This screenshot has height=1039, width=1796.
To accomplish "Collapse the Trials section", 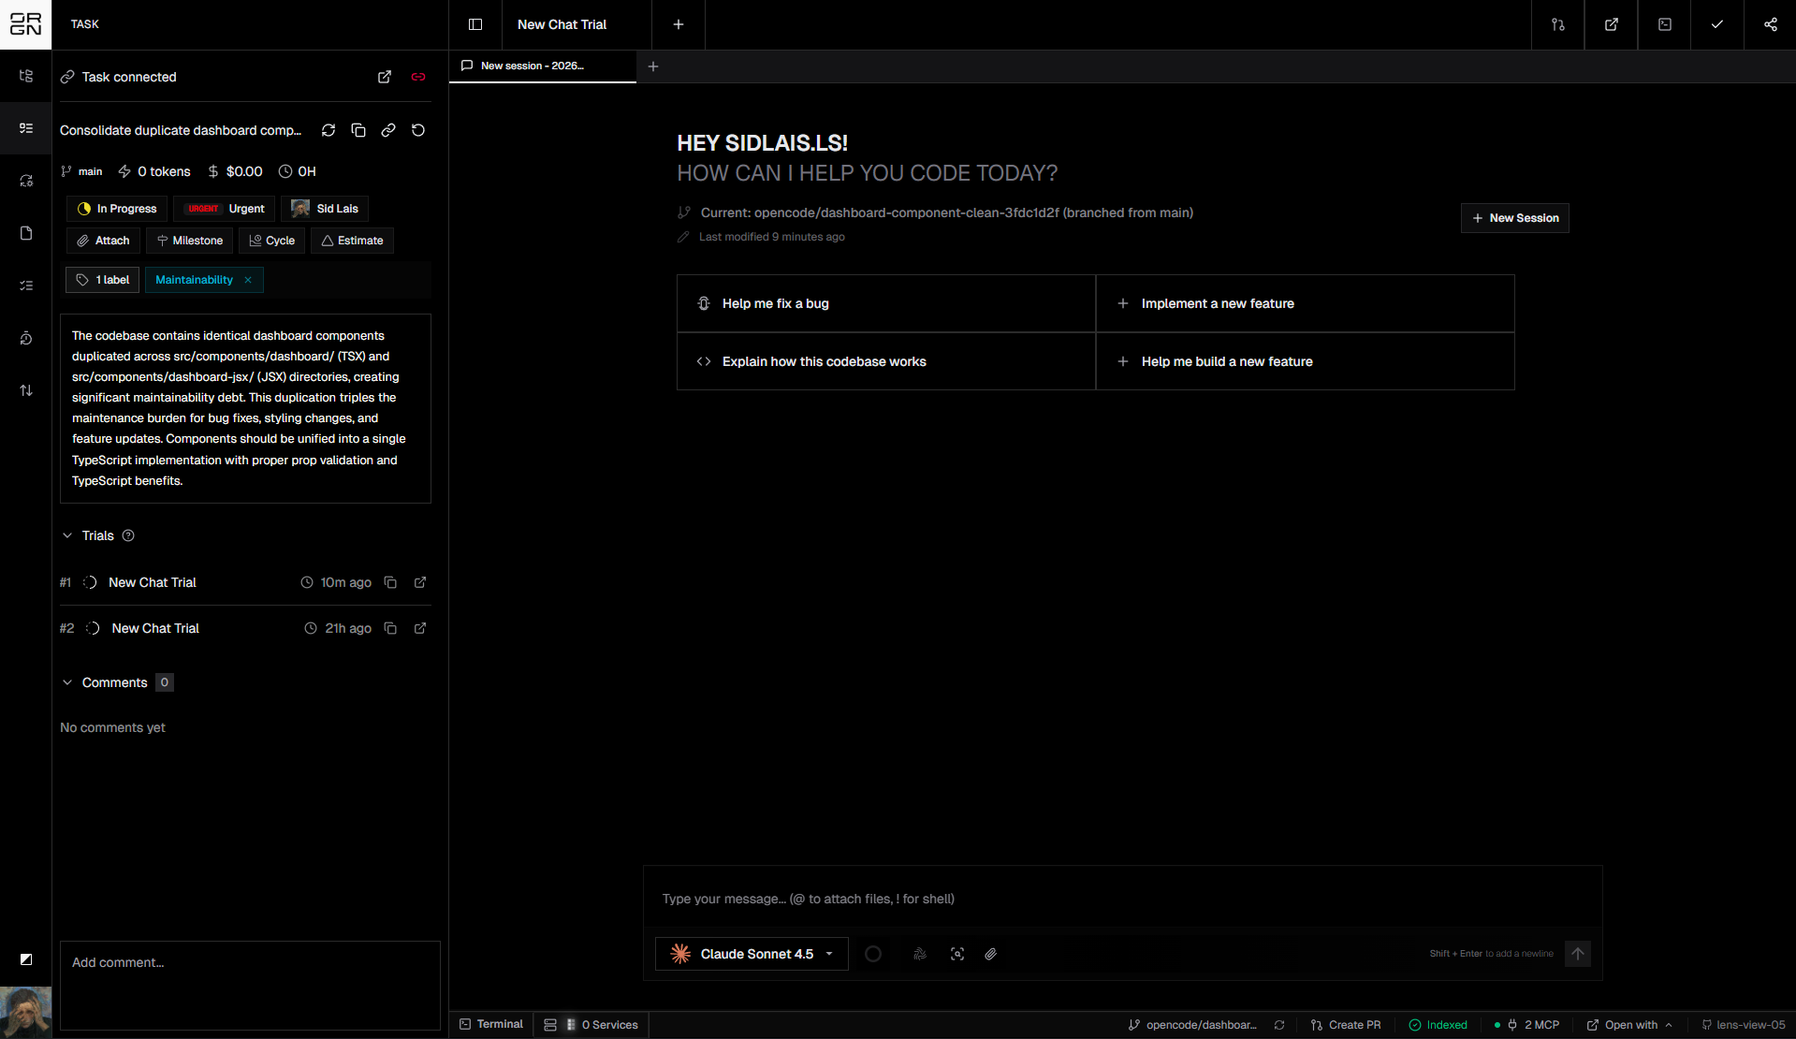I will tap(67, 535).
